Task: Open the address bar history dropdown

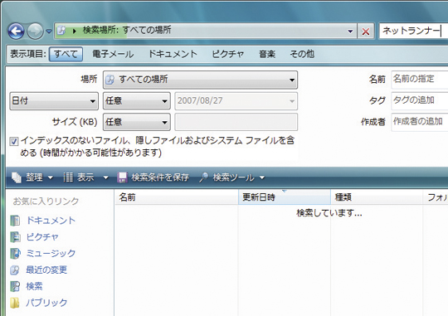Action: [350, 31]
